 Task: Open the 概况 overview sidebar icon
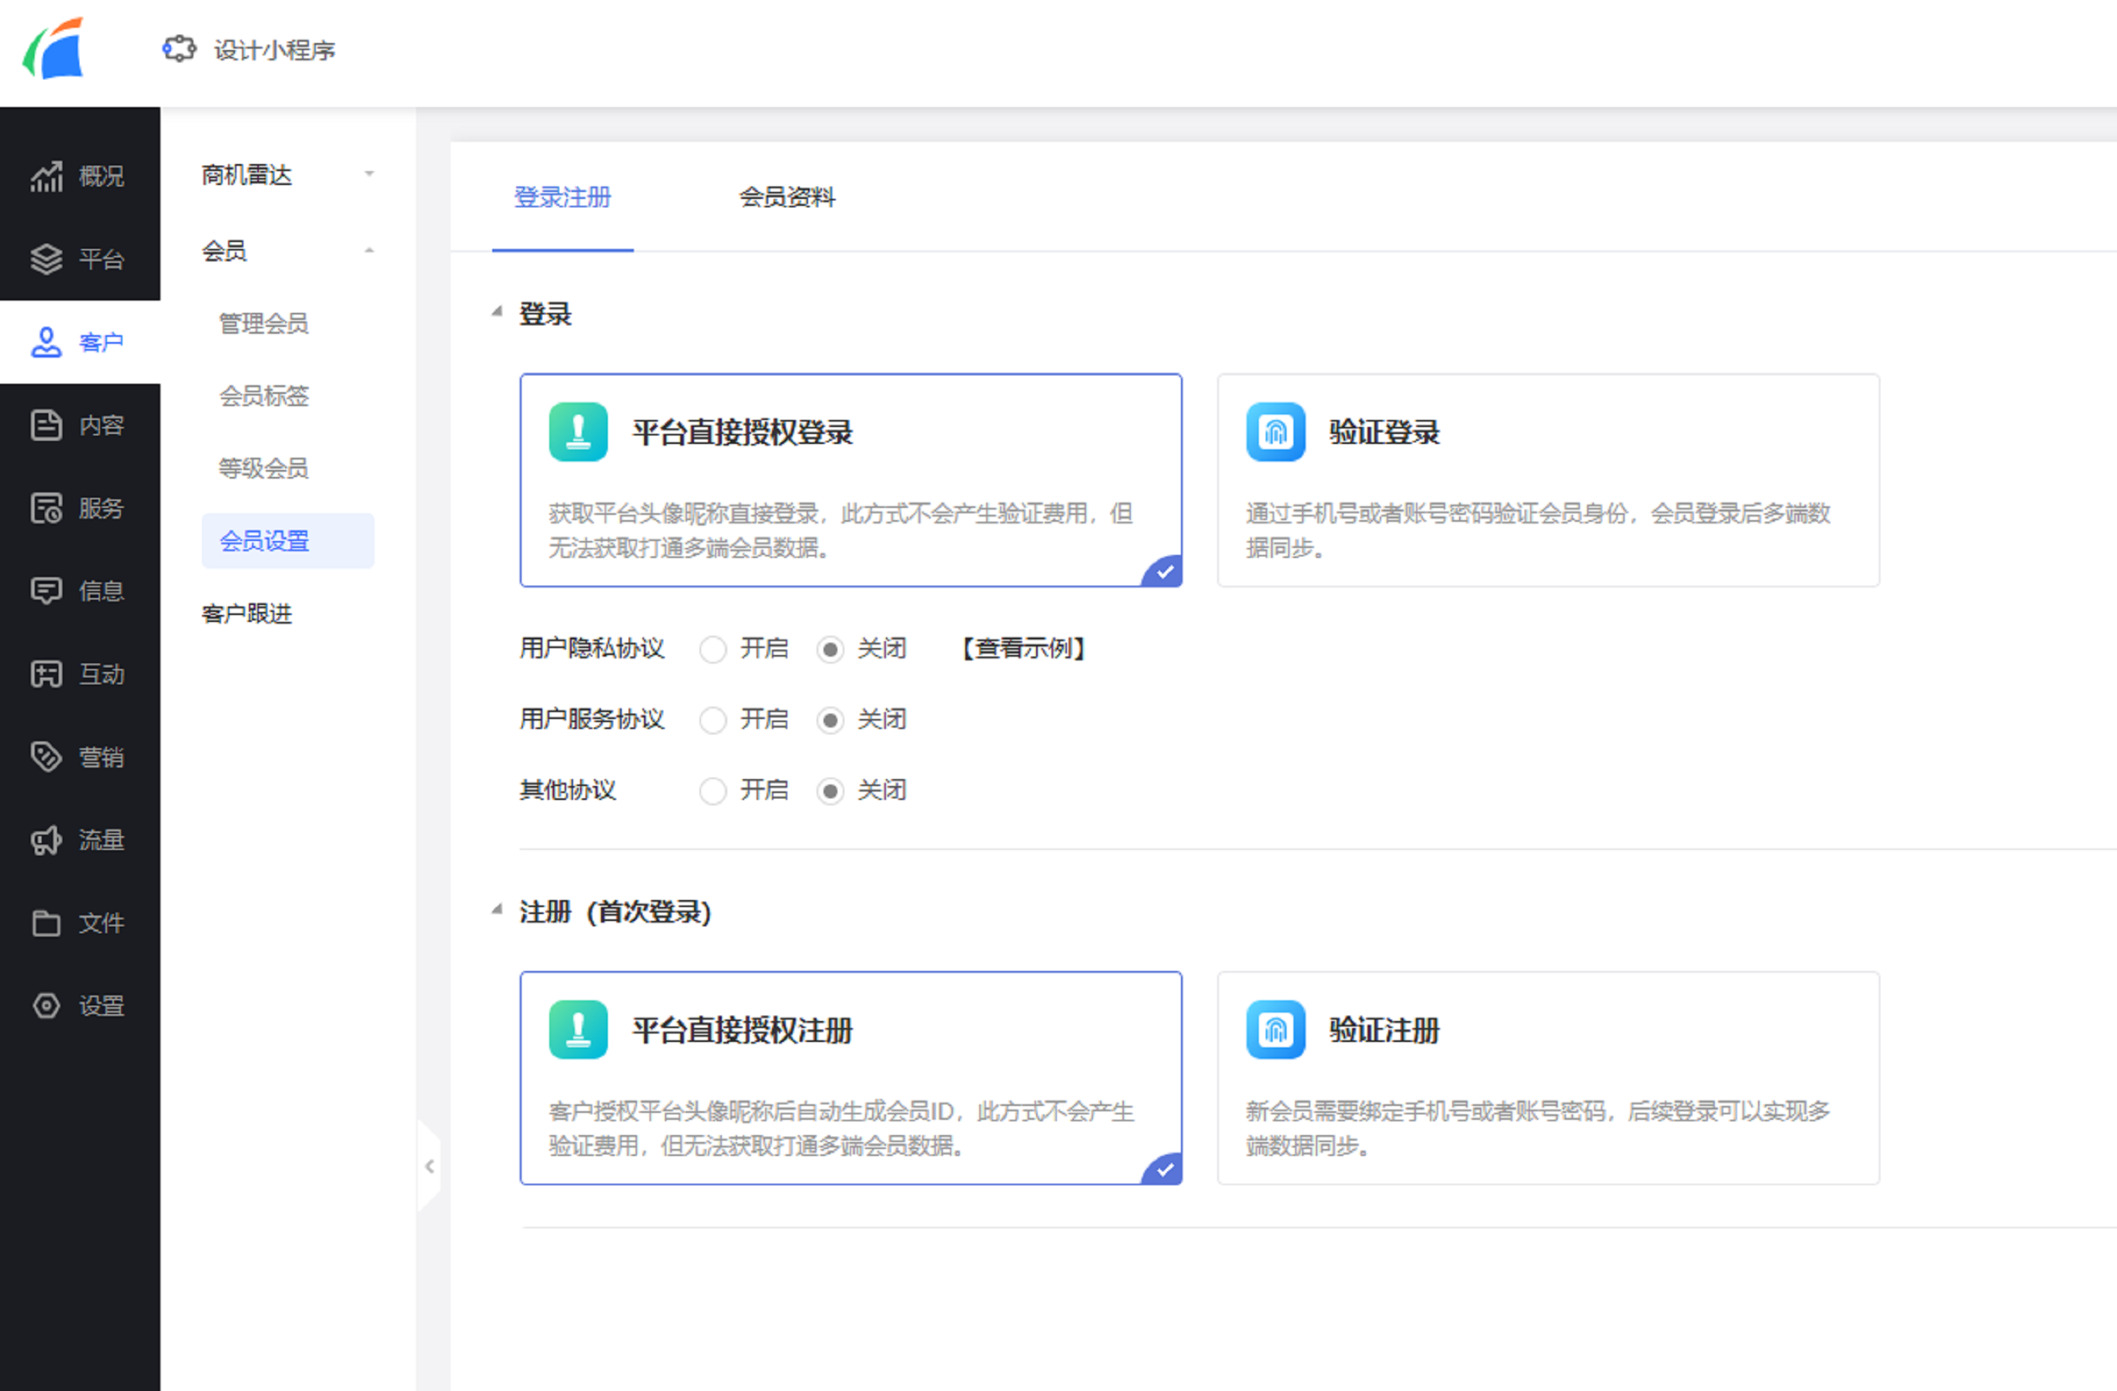tap(46, 176)
